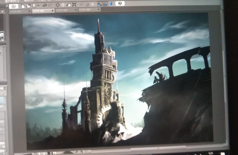Click the unsaved dot on the イラスト183* tab
The width and height of the screenshot is (238, 155).
pyautogui.click(x=99, y=10)
